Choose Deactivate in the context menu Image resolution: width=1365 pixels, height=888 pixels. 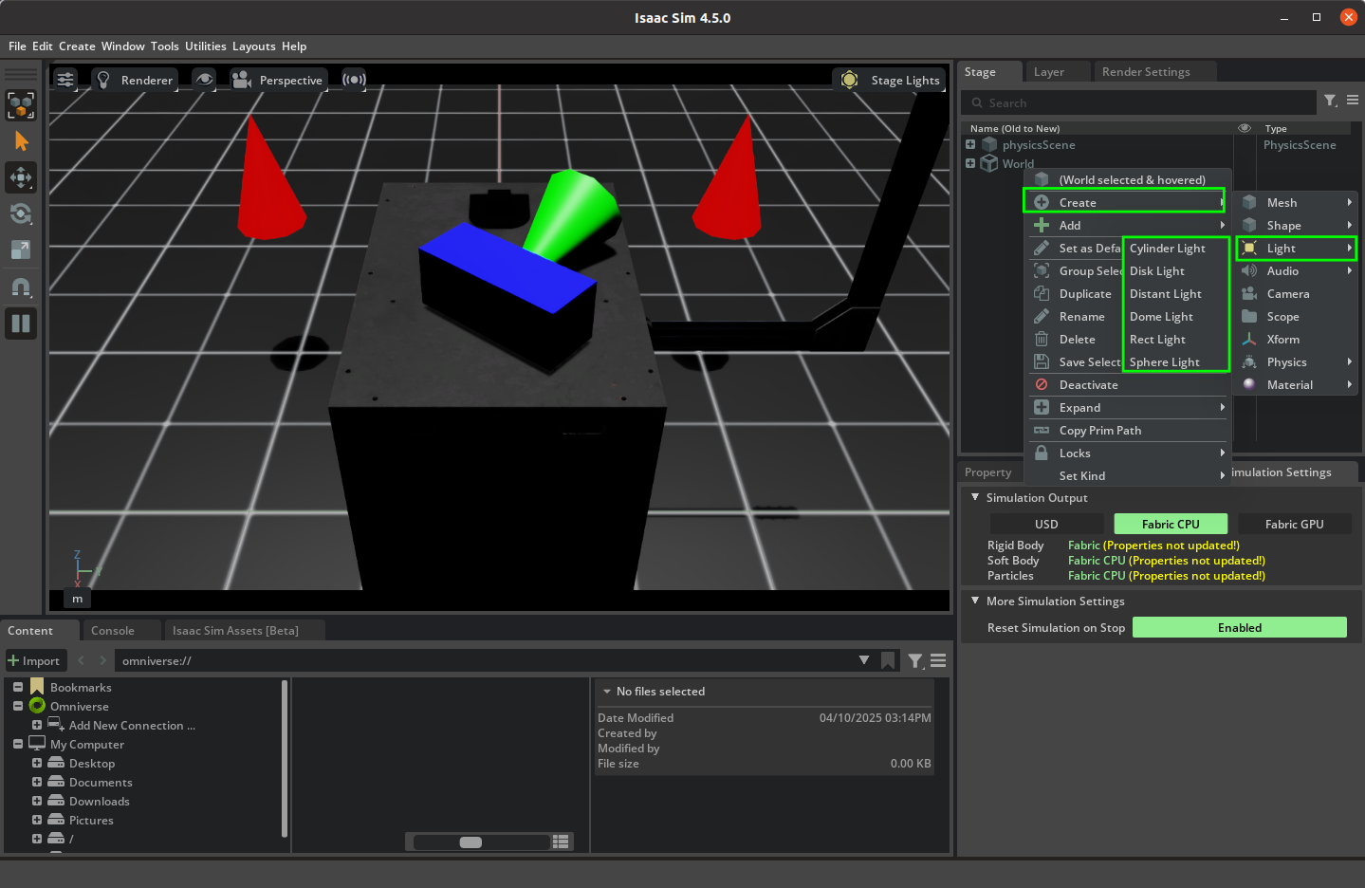[1129, 385]
